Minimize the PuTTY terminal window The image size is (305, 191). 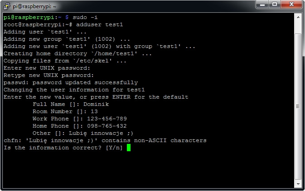point(261,5)
